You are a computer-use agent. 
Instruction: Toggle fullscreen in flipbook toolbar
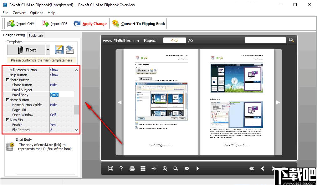pyautogui.click(x=110, y=168)
